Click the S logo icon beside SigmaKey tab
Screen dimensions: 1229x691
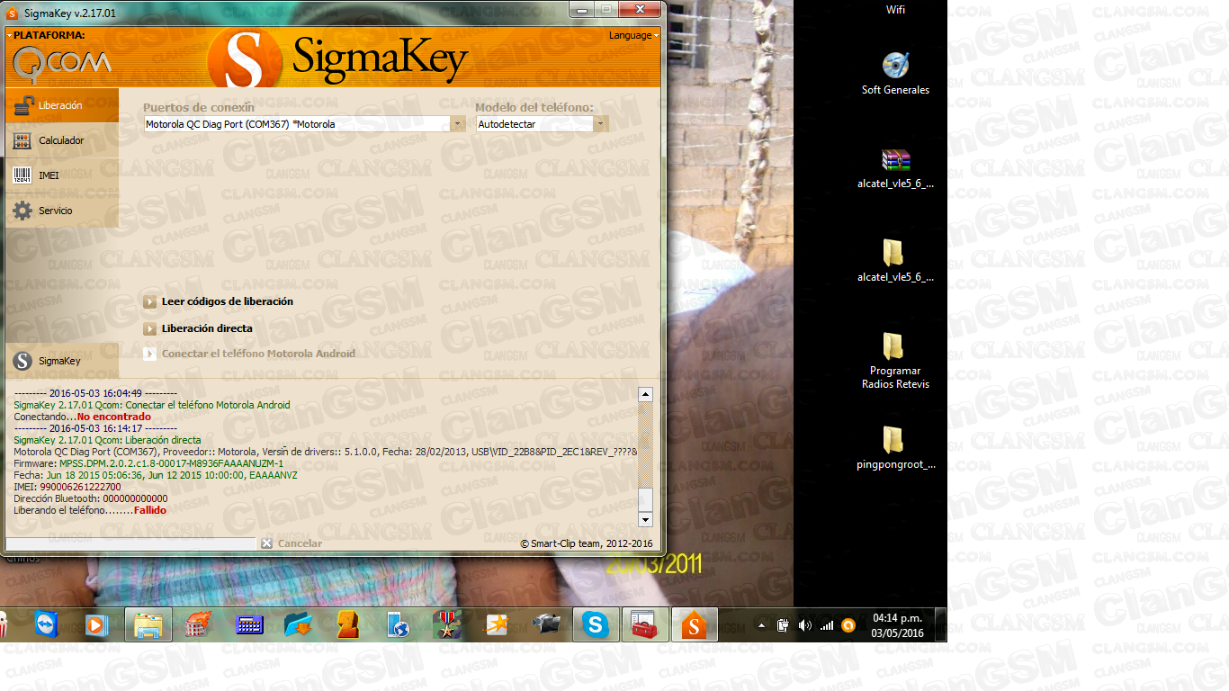pos(23,361)
